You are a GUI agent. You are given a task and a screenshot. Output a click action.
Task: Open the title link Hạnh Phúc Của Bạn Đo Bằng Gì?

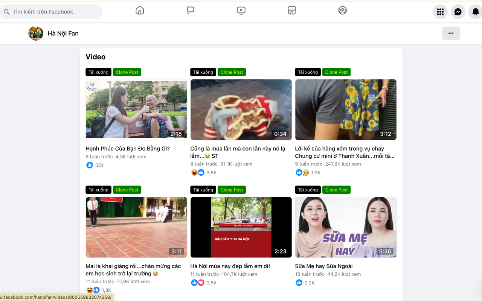128,149
